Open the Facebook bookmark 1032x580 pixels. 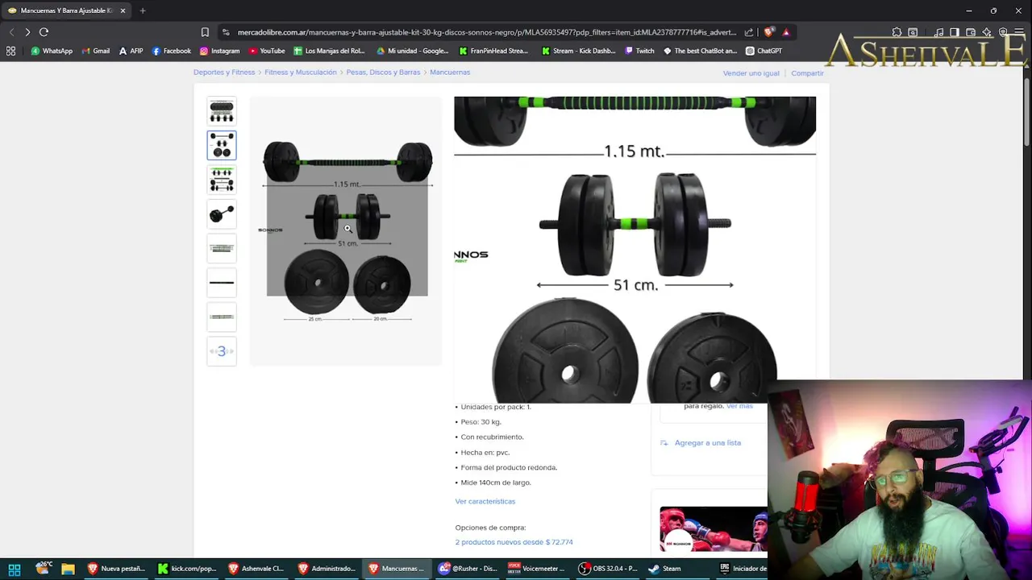click(172, 51)
